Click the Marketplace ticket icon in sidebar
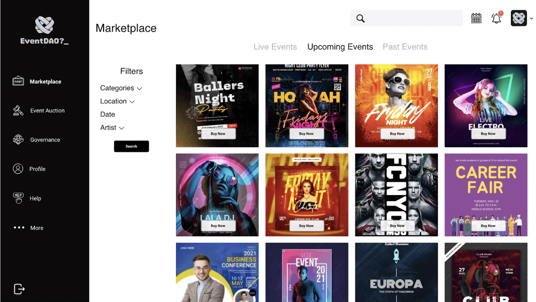536x302 pixels. point(18,81)
